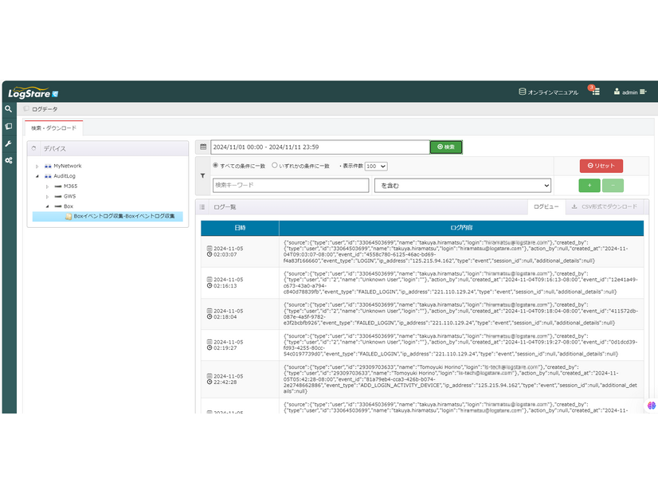Open the search magnifier in left sidebar
Screen dimensions: 658x494
point(8,109)
